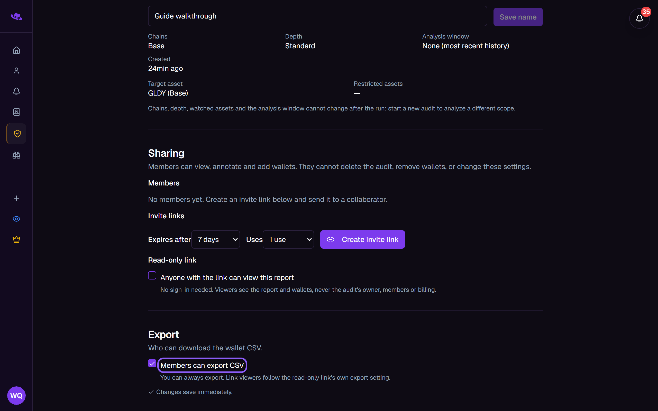Click the Standard depth value
This screenshot has width=658, height=411.
pyautogui.click(x=300, y=46)
